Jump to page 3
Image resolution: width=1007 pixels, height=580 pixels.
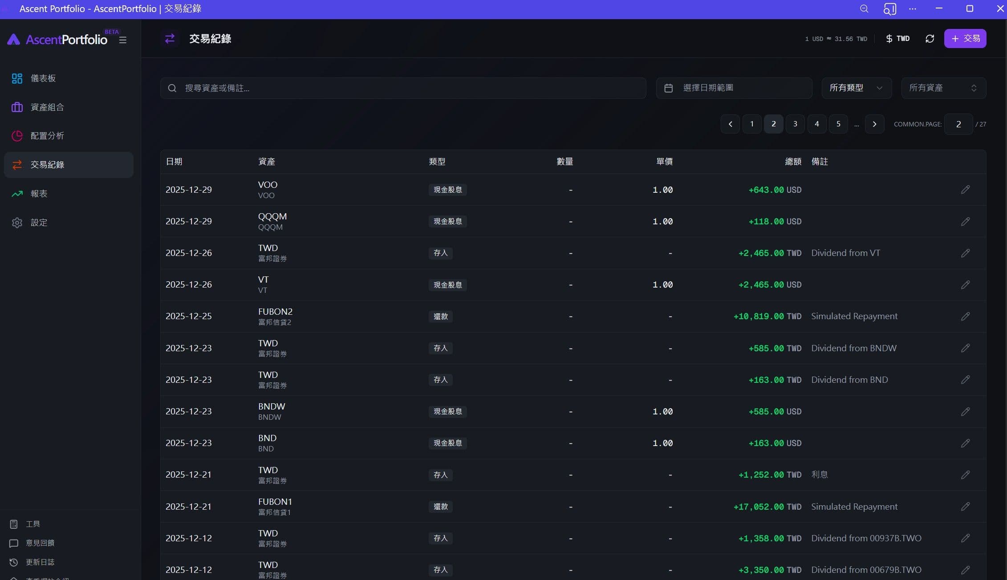pos(795,124)
